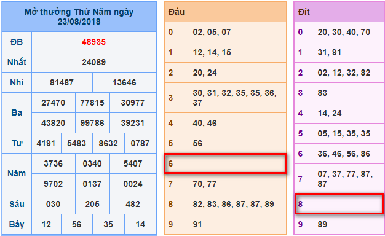This screenshot has width=385, height=236.
Task: Click second prize number 81487
Action: coord(62,82)
